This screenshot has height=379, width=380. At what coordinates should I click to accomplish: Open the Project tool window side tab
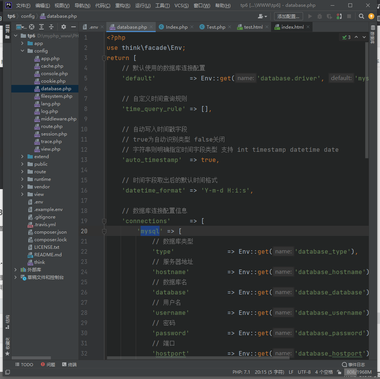point(7,32)
